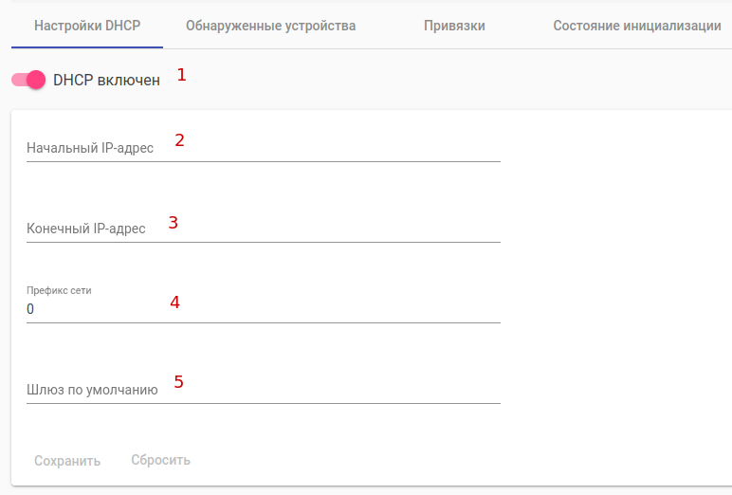Image resolution: width=732 pixels, height=495 pixels.
Task: Select the Состояние инициализации tab
Action: coord(637,26)
